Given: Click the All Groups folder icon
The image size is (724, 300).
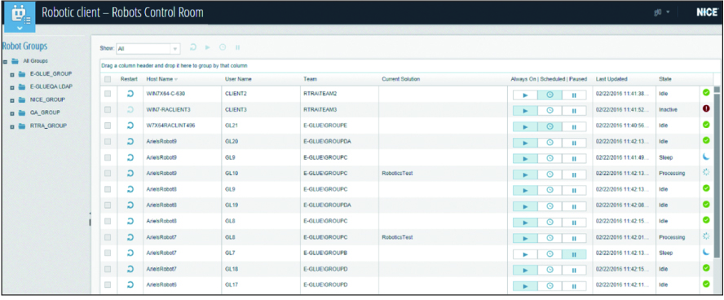Looking at the screenshot, I should (15, 61).
